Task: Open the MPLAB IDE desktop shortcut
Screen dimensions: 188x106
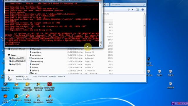Action: point(50,87)
